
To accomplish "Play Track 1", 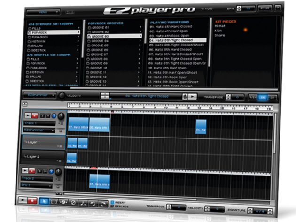I will point(28,115).
